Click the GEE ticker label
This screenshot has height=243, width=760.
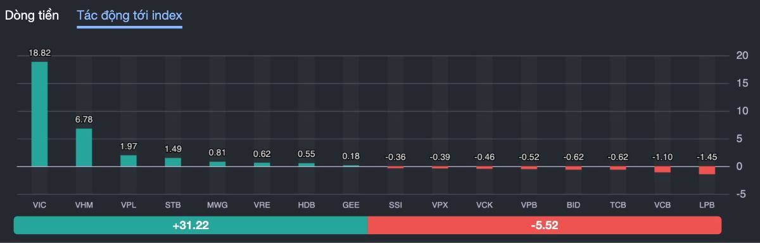tap(351, 205)
